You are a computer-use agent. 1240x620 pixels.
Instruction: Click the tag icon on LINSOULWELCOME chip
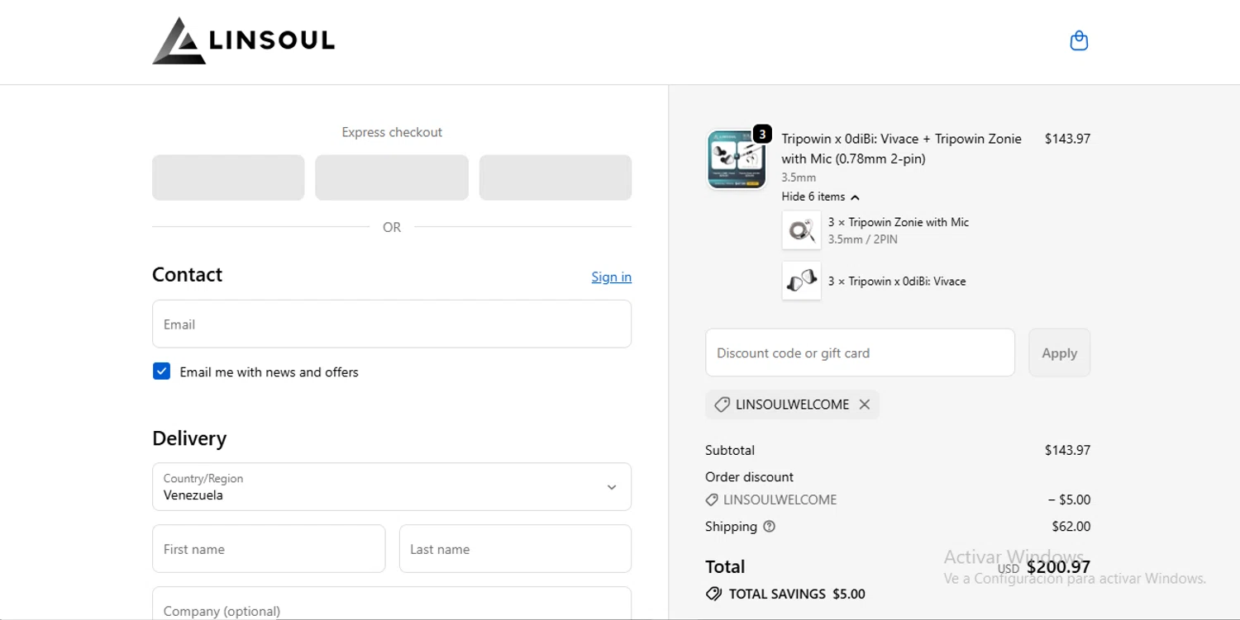(x=722, y=405)
